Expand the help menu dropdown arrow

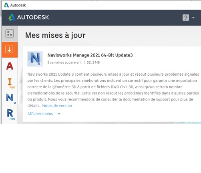(193, 18)
